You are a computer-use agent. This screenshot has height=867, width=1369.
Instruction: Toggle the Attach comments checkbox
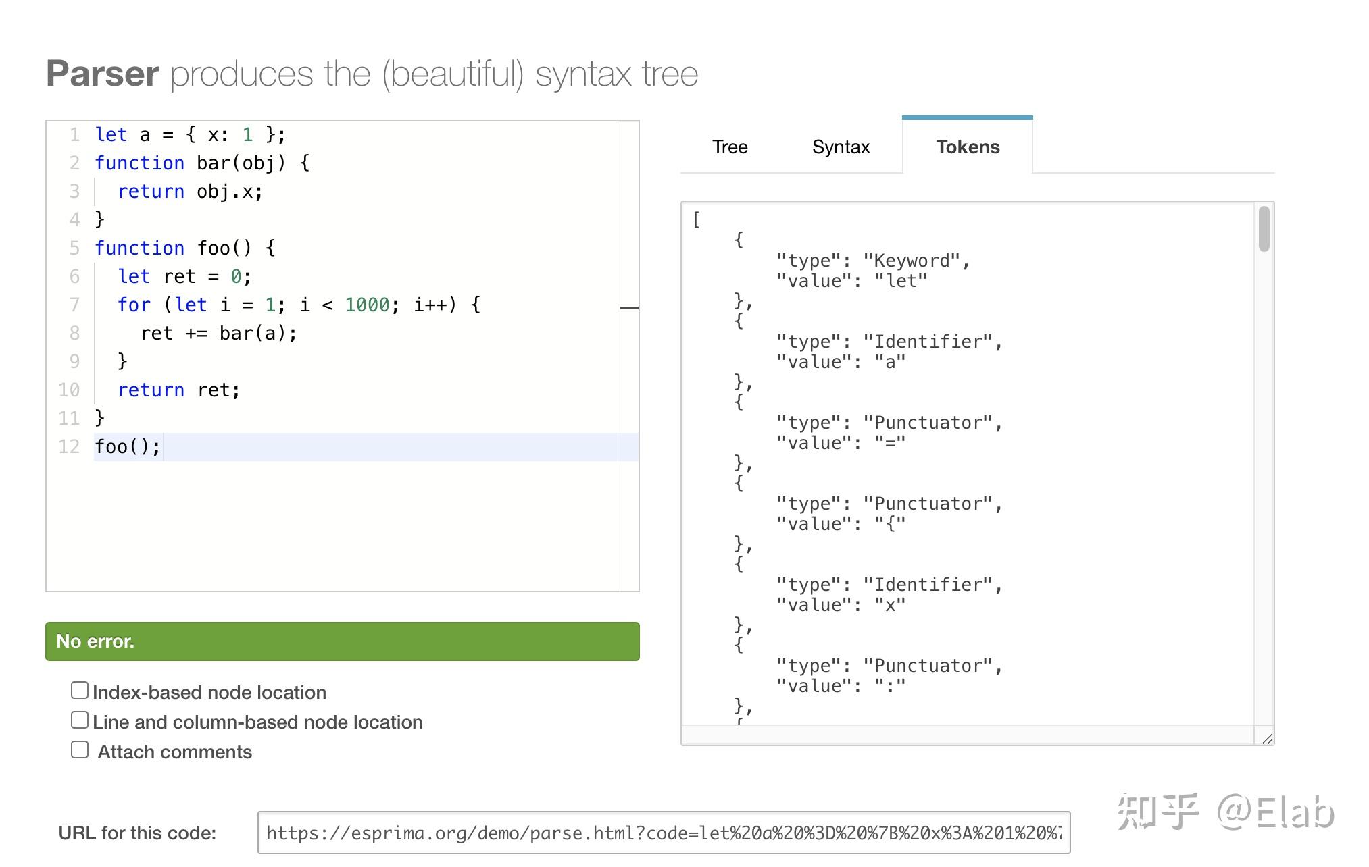coord(80,750)
